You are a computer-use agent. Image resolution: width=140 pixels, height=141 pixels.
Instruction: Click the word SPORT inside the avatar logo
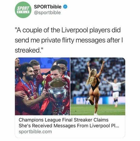click(x=23, y=8)
